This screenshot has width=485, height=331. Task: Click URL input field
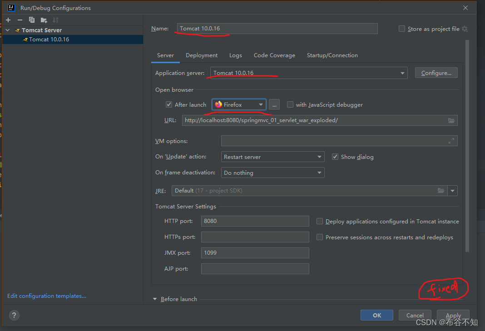(x=320, y=120)
